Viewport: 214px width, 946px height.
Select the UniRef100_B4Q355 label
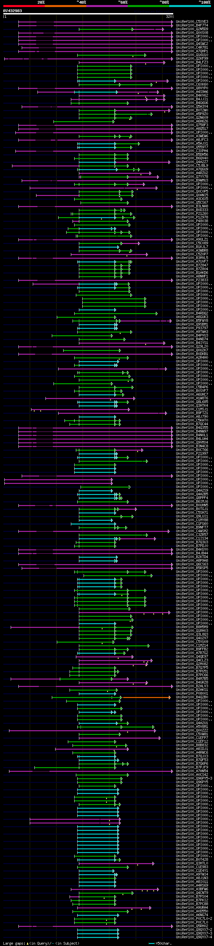[x=192, y=428]
